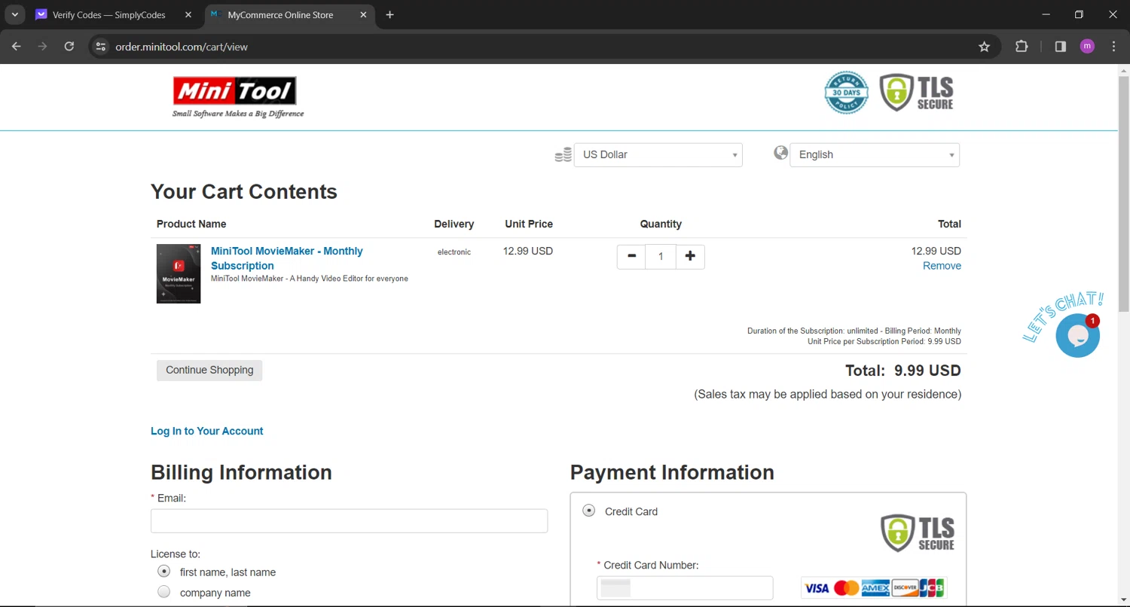Open the MiniTool MovieMaker product thumbnail
The image size is (1130, 607).
coord(179,273)
